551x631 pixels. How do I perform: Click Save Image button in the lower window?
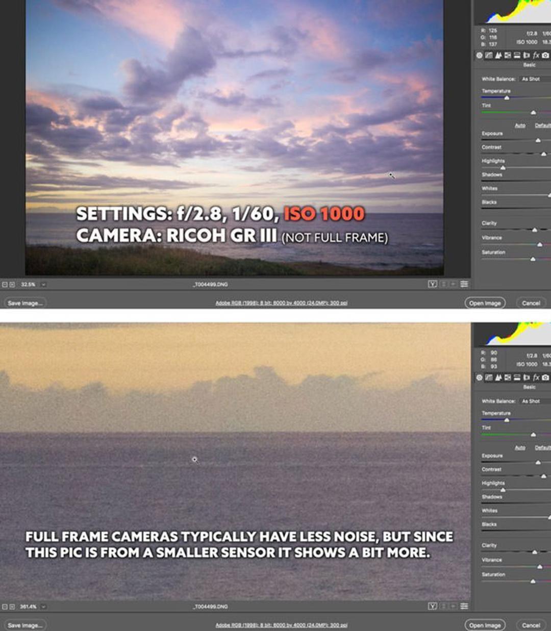[24, 625]
